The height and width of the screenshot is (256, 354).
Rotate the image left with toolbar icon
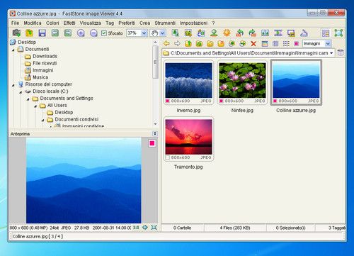pos(240,33)
